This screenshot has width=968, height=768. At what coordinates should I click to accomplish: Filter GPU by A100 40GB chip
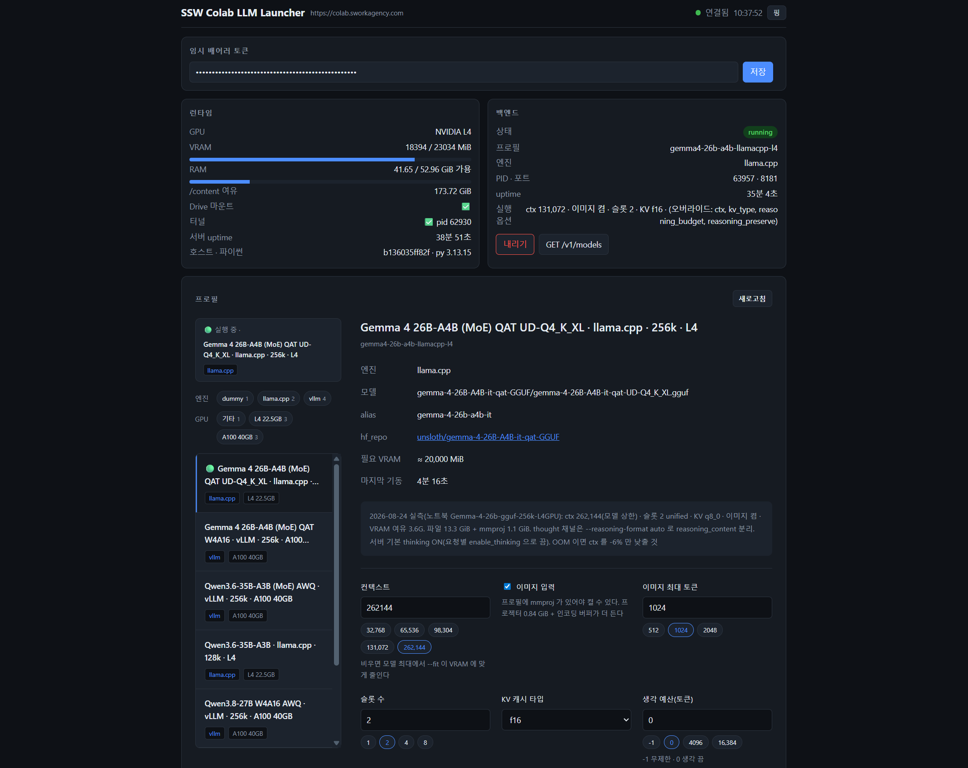[x=240, y=437]
